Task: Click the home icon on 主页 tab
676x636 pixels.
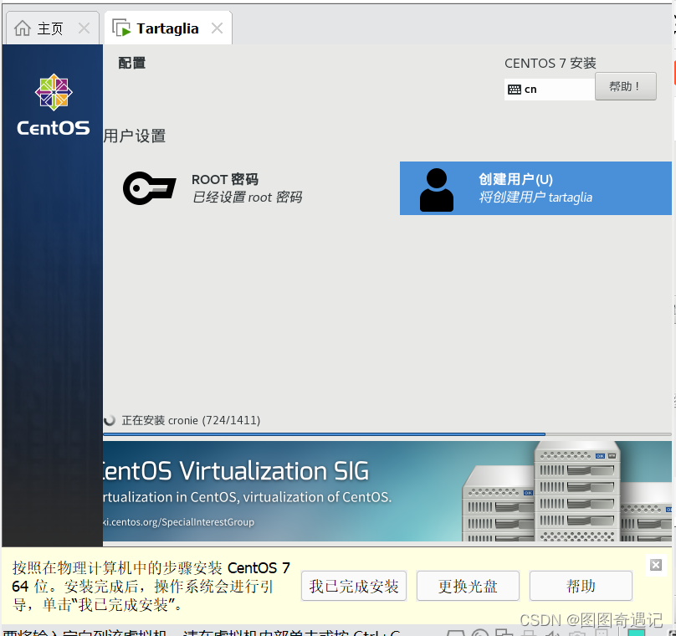Action: [23, 28]
